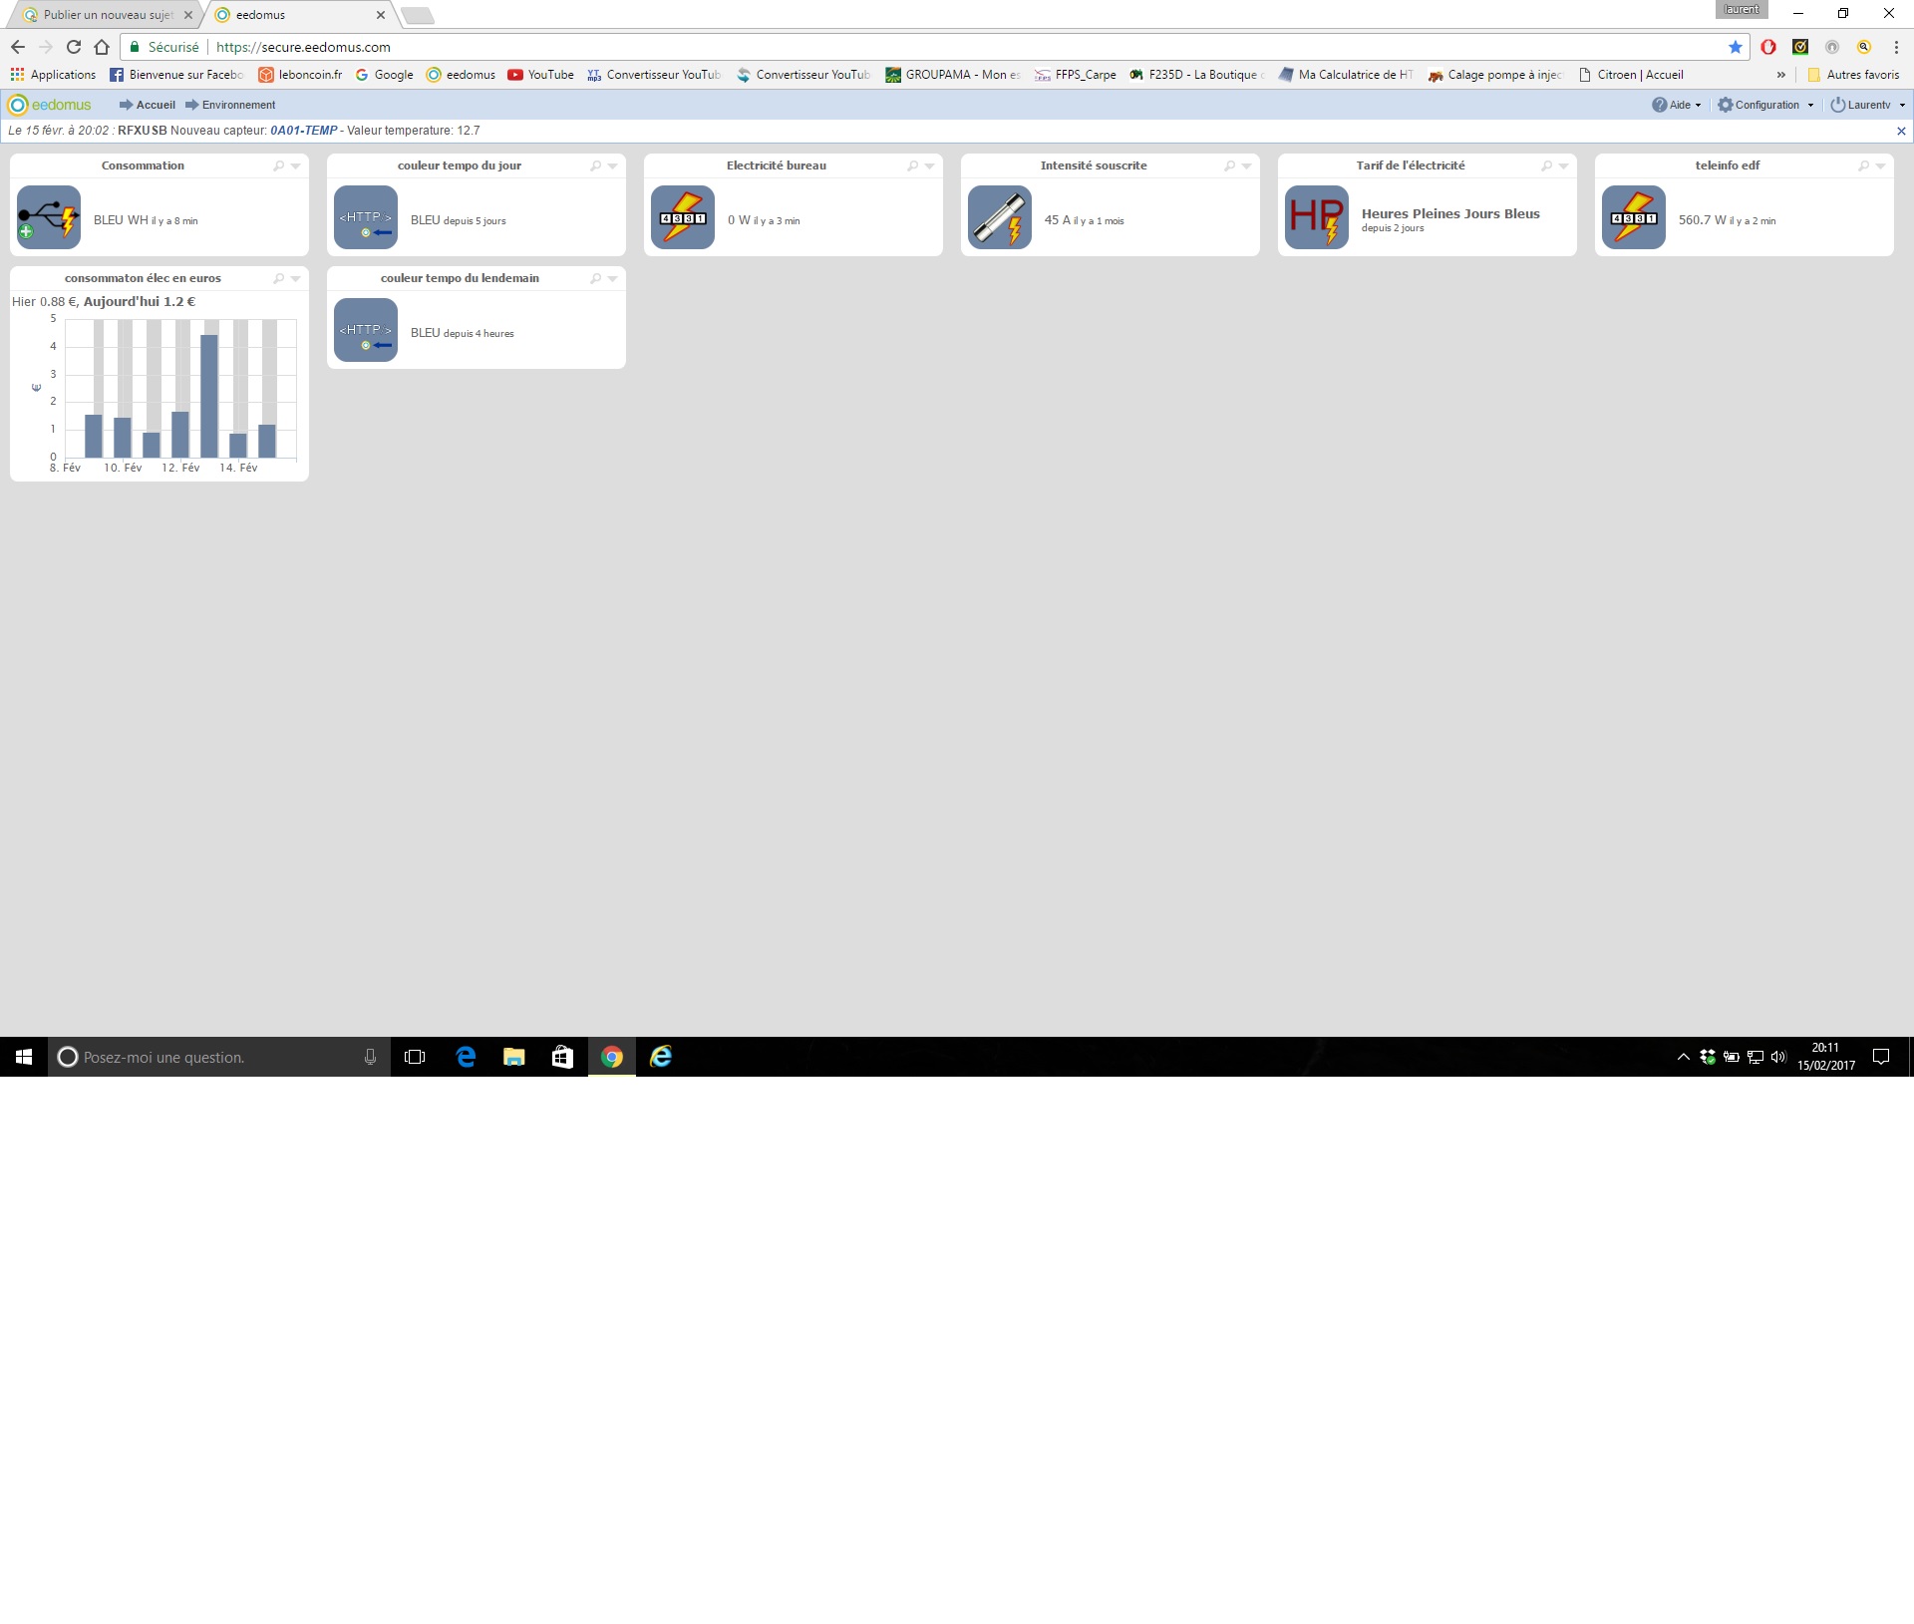Open the Accueil menu item
This screenshot has width=1914, height=1624.
point(157,103)
